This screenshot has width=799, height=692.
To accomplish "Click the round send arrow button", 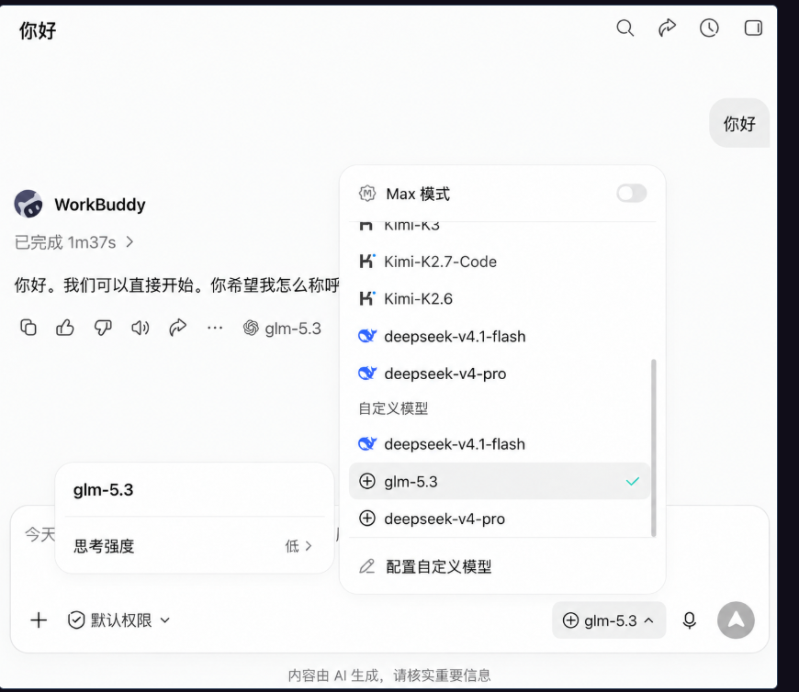I will point(736,620).
